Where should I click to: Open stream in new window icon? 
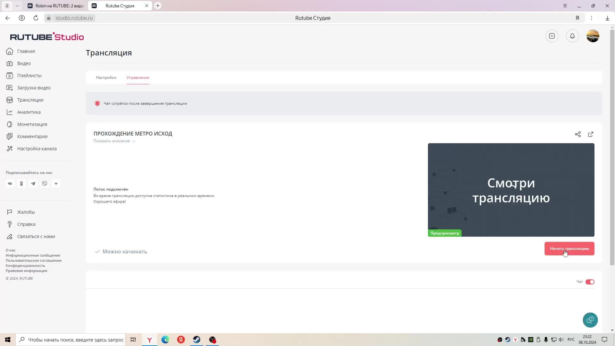pyautogui.click(x=591, y=134)
